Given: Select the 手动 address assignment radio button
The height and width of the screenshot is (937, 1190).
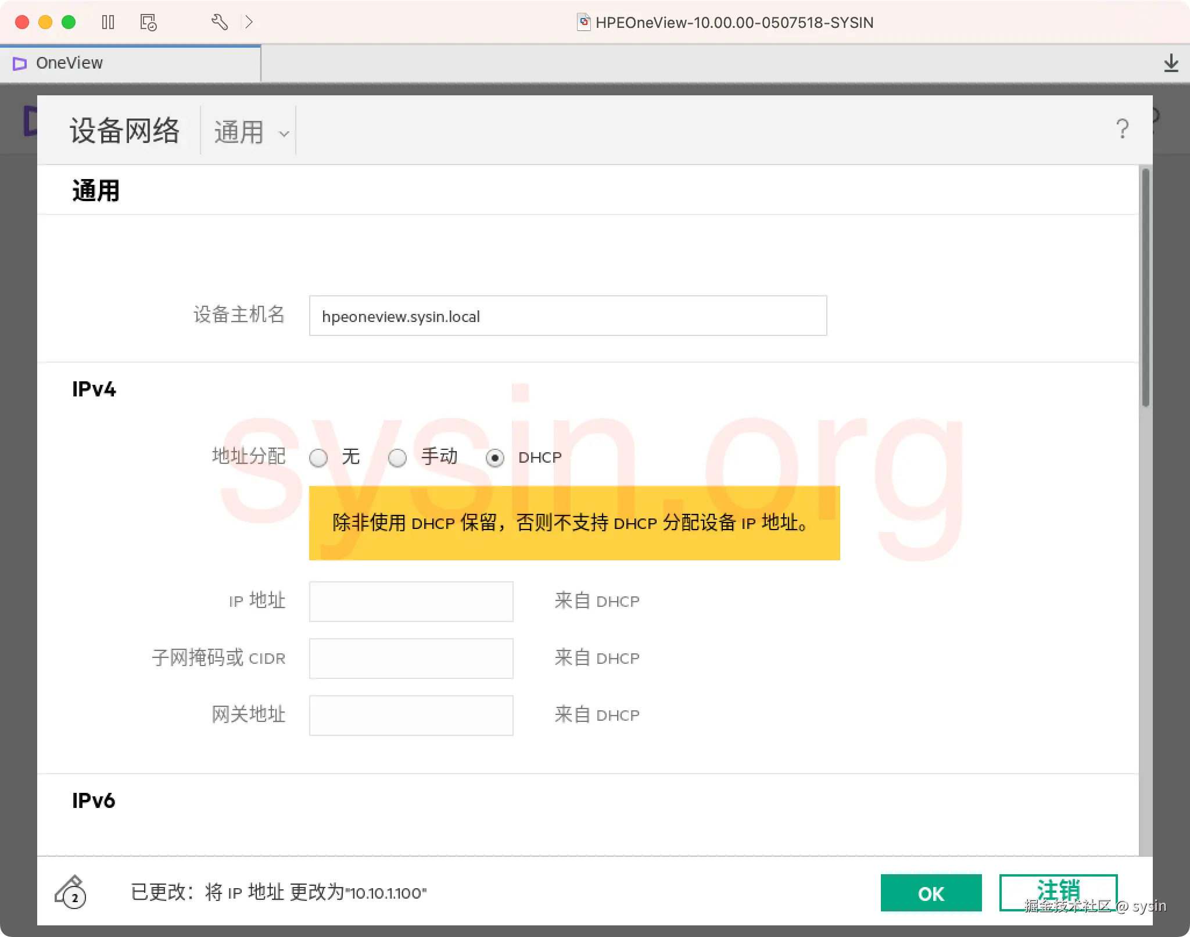Looking at the screenshot, I should point(398,457).
